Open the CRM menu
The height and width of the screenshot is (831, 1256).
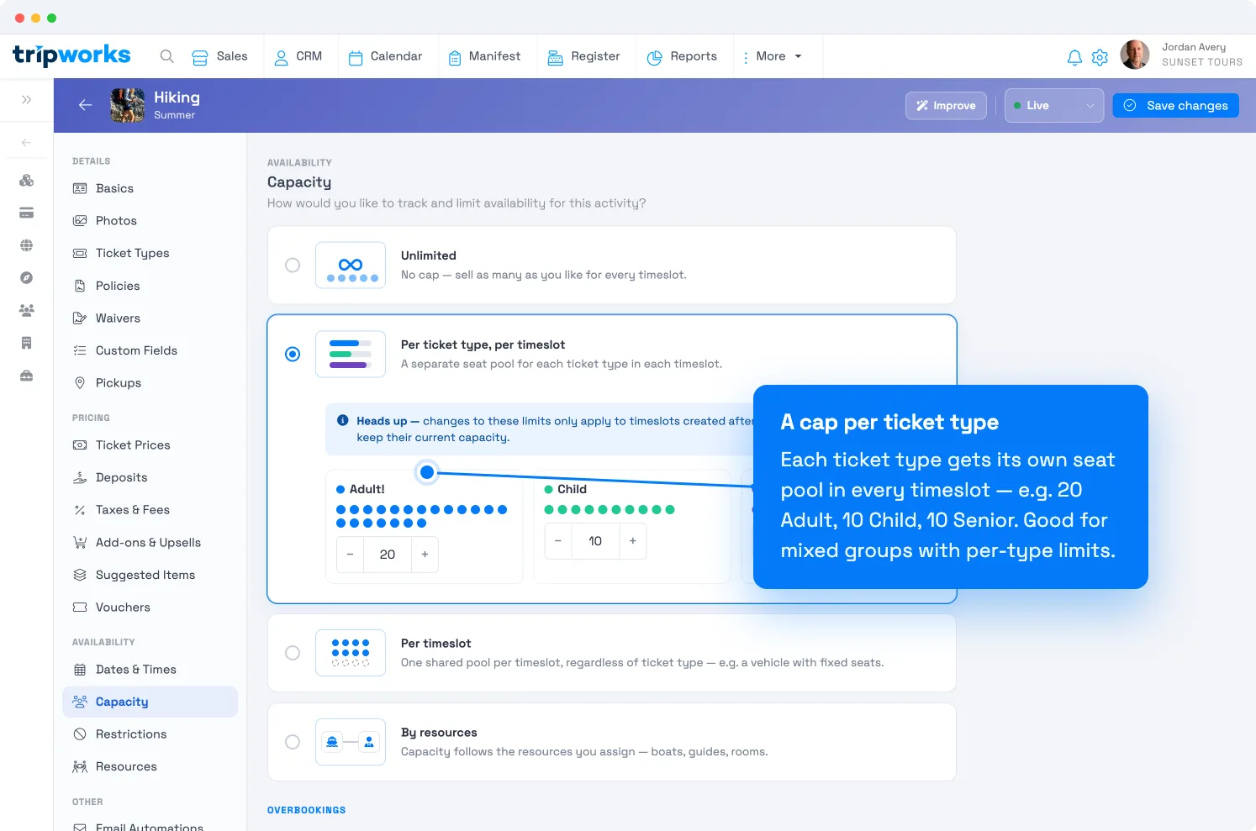click(298, 56)
